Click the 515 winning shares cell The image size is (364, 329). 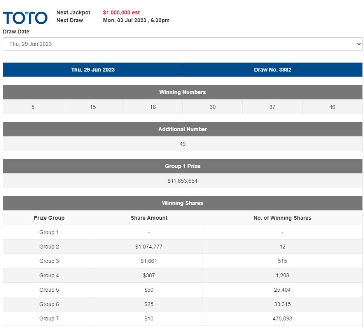[x=282, y=261]
